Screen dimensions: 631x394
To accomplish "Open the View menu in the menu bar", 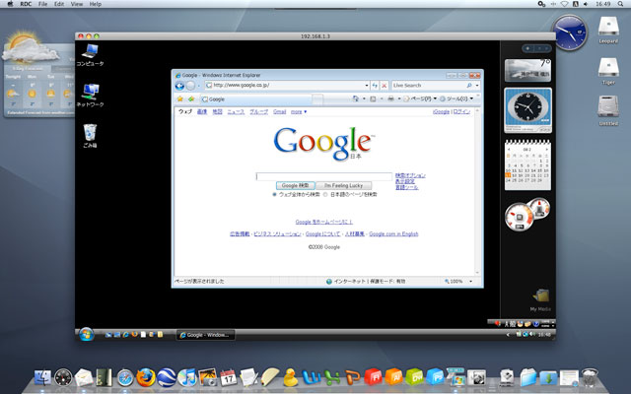I will [77, 4].
